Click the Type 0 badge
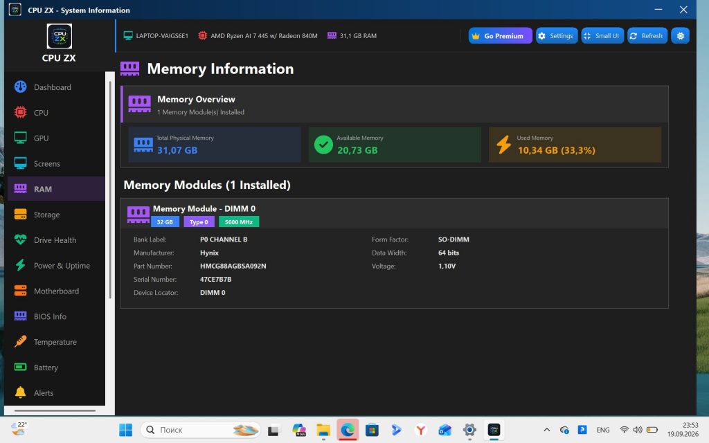 coord(199,222)
